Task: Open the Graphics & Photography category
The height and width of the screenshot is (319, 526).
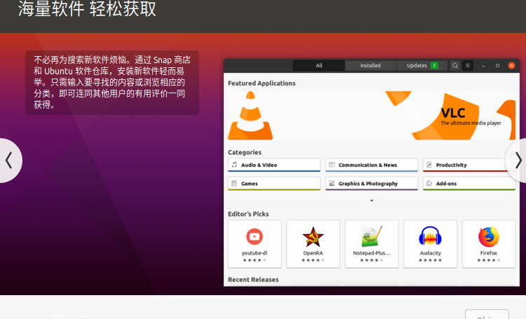Action: pos(371,184)
